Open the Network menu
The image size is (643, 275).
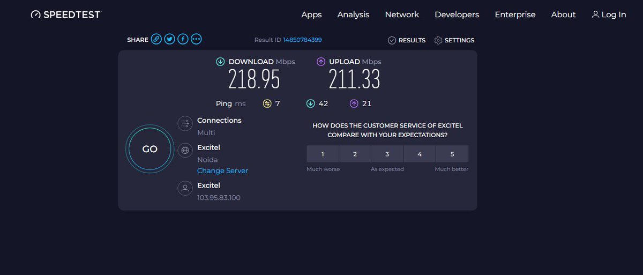(402, 14)
